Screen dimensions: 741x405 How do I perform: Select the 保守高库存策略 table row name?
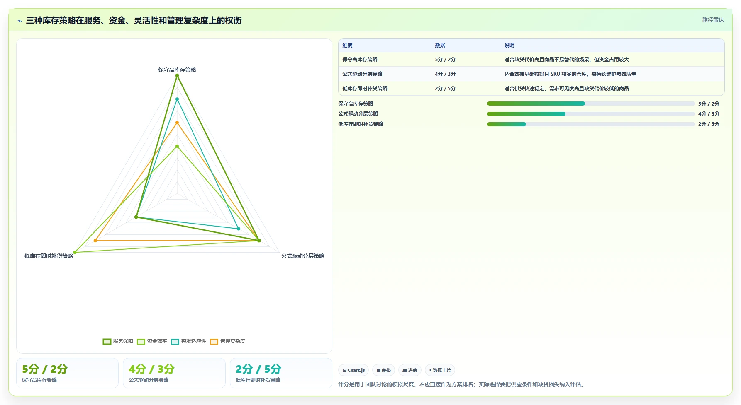pos(360,60)
